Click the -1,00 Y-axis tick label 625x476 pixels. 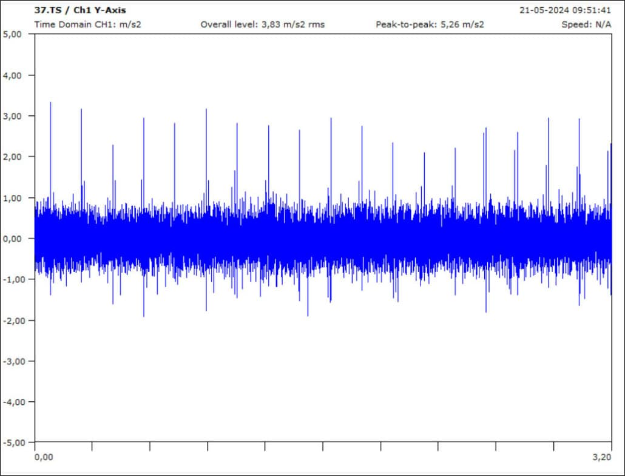(11, 279)
